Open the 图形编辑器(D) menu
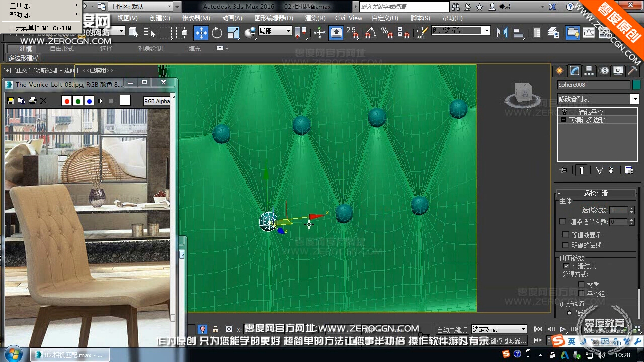The width and height of the screenshot is (644, 362). click(x=274, y=18)
